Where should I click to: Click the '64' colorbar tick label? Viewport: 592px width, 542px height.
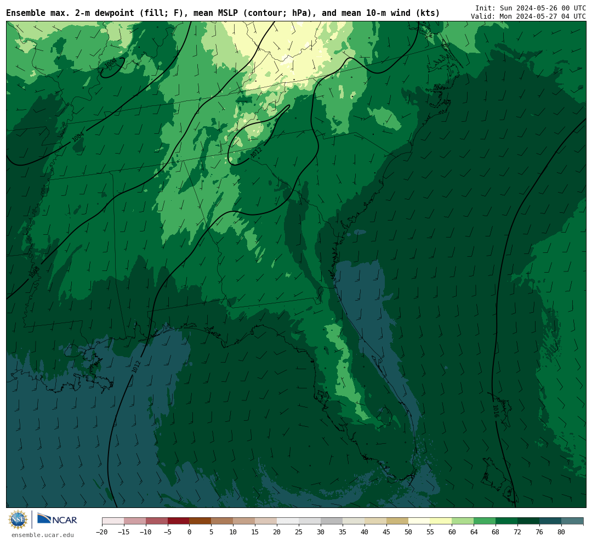coord(474,532)
